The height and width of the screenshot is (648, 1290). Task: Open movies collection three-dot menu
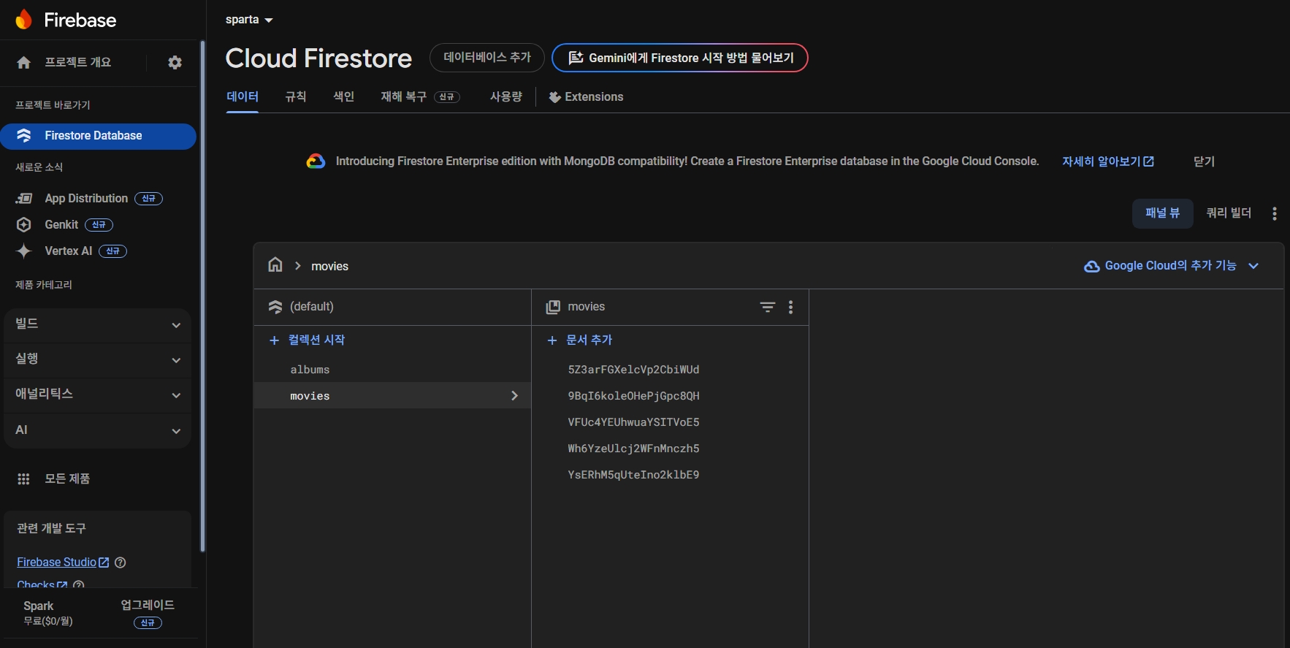(x=791, y=308)
